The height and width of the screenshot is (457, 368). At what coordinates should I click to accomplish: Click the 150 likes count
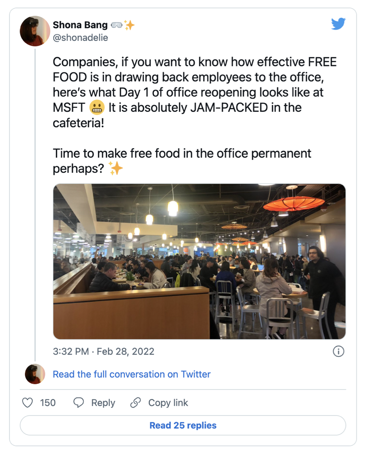[x=48, y=403]
